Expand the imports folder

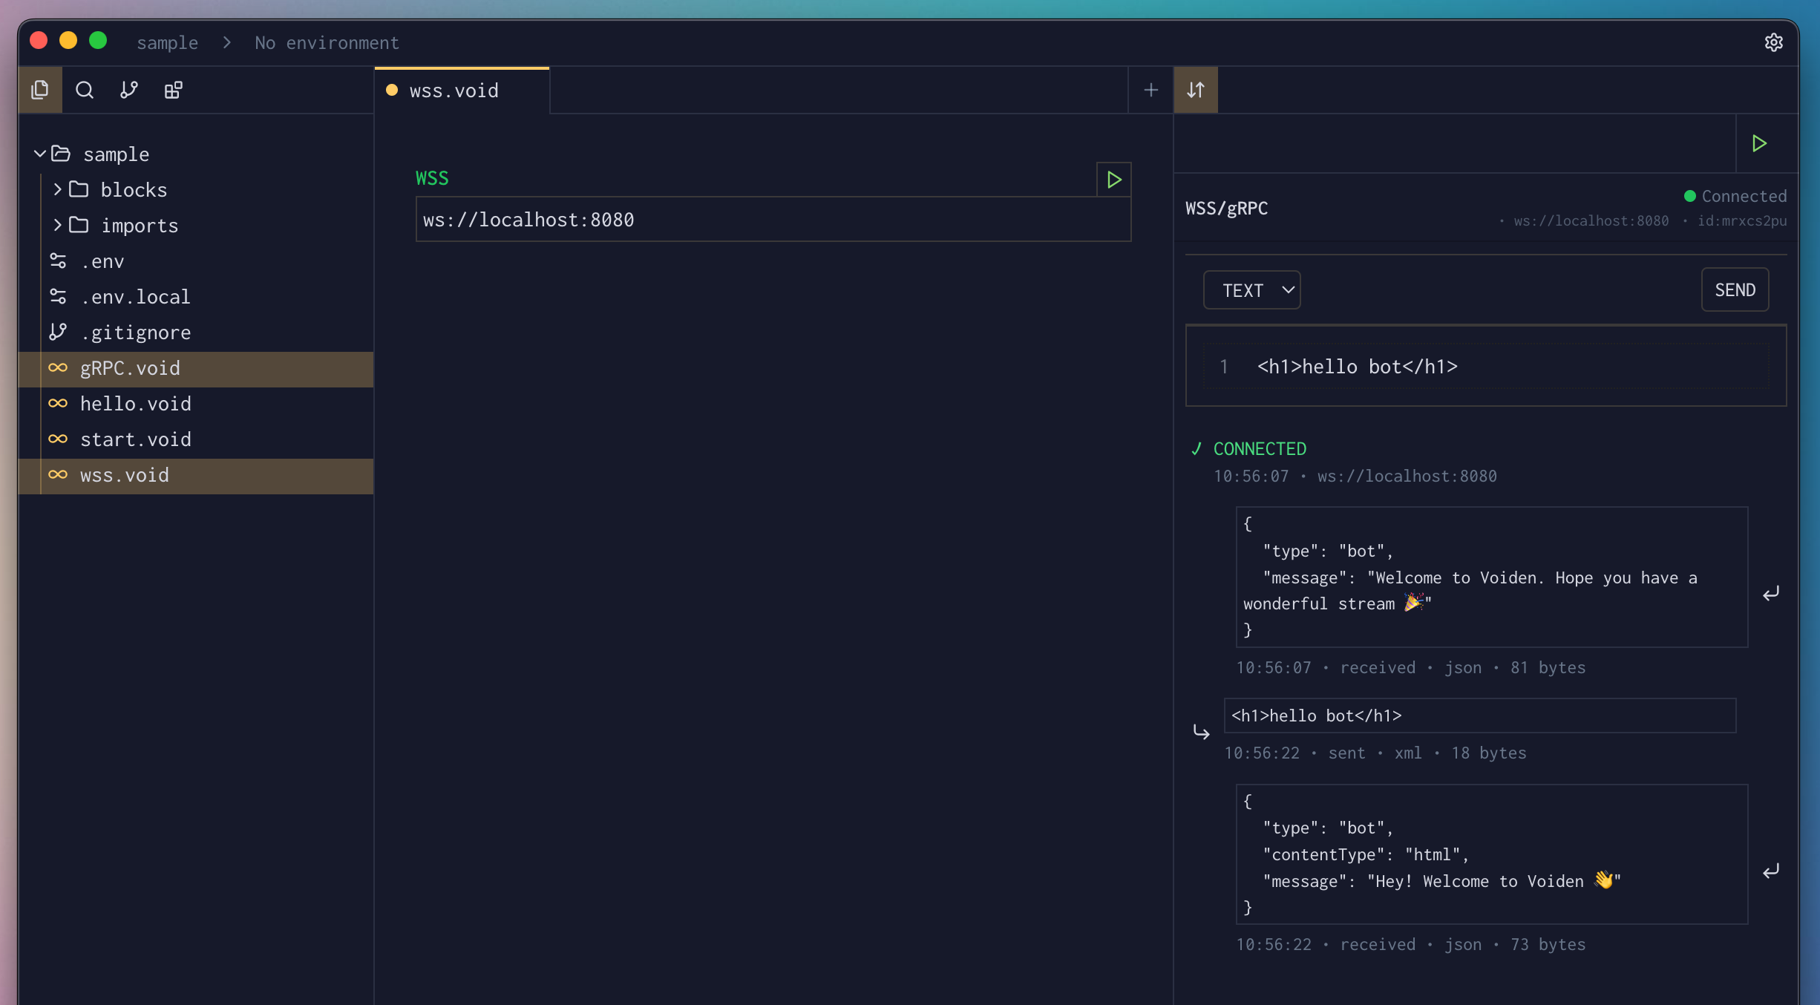pos(56,225)
